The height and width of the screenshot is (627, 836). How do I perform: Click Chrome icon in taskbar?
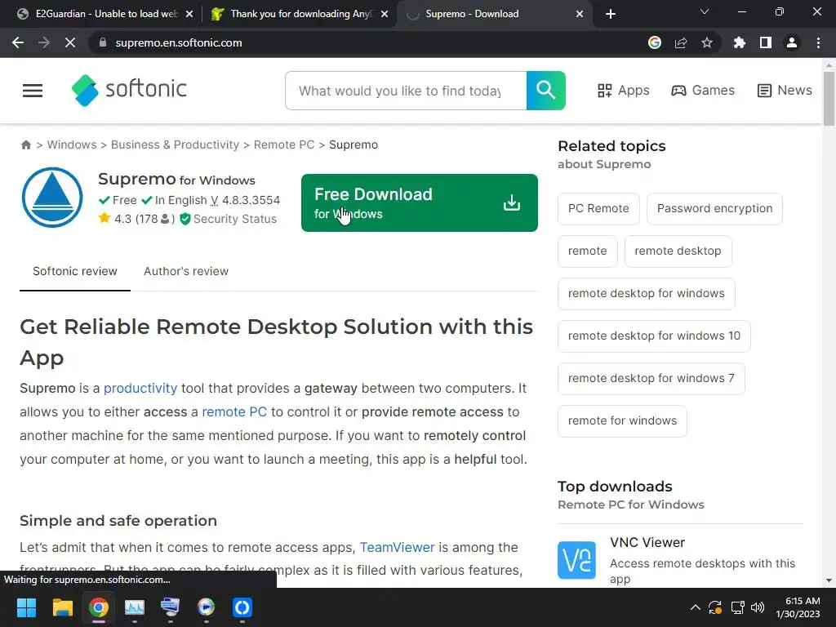click(99, 607)
